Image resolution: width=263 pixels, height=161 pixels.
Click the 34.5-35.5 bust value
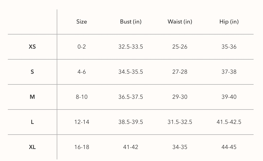click(x=131, y=72)
